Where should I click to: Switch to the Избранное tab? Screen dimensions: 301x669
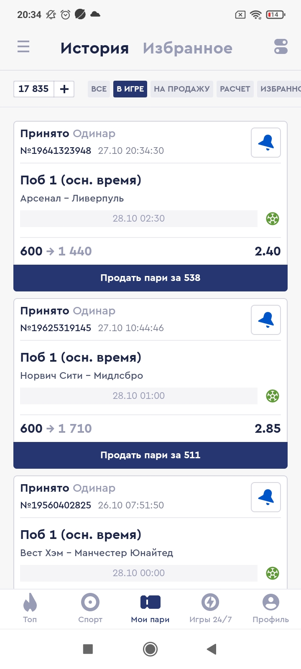point(188,49)
